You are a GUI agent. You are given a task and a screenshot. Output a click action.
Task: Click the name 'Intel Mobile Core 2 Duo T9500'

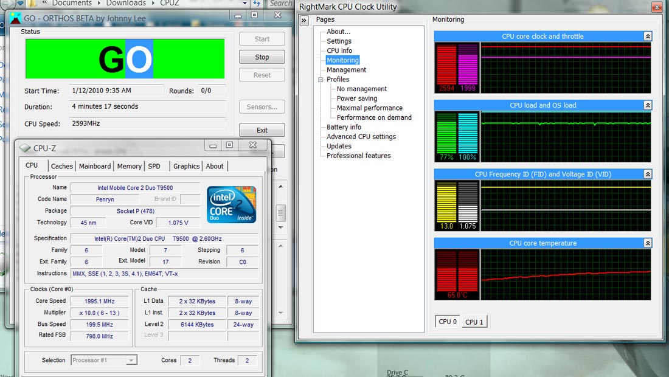(135, 188)
